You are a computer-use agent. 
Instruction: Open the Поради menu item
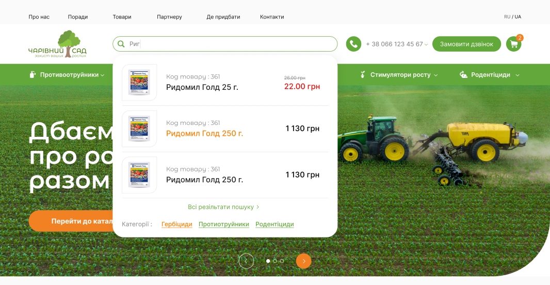pos(78,17)
